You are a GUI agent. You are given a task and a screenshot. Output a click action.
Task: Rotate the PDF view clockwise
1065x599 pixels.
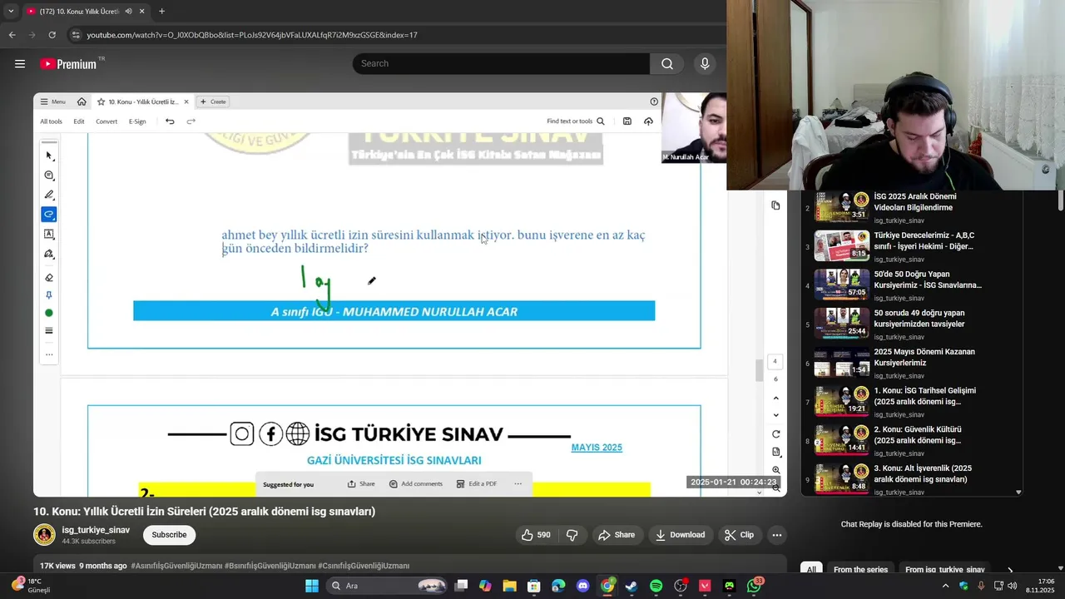pos(775,434)
